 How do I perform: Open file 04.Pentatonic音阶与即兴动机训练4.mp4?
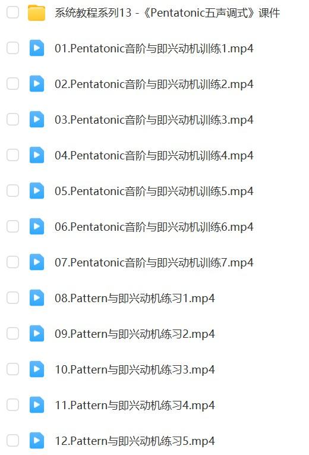(154, 156)
